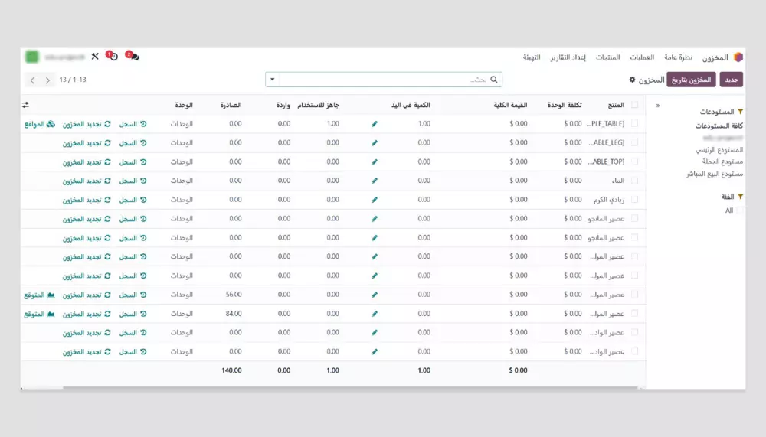
Task: Click inside the search input field
Action: [x=384, y=80]
